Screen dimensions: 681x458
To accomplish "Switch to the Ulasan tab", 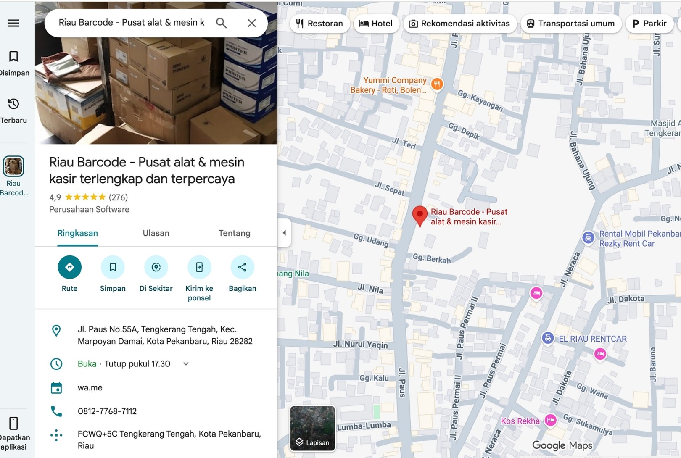I will pyautogui.click(x=156, y=233).
